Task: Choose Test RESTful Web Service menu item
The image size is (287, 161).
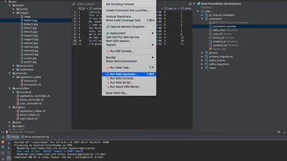Action: (129, 37)
